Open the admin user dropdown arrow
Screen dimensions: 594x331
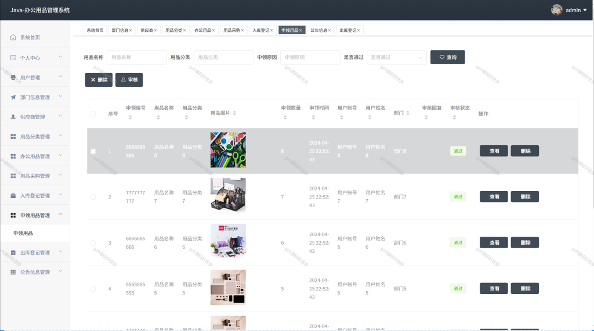pyautogui.click(x=585, y=10)
